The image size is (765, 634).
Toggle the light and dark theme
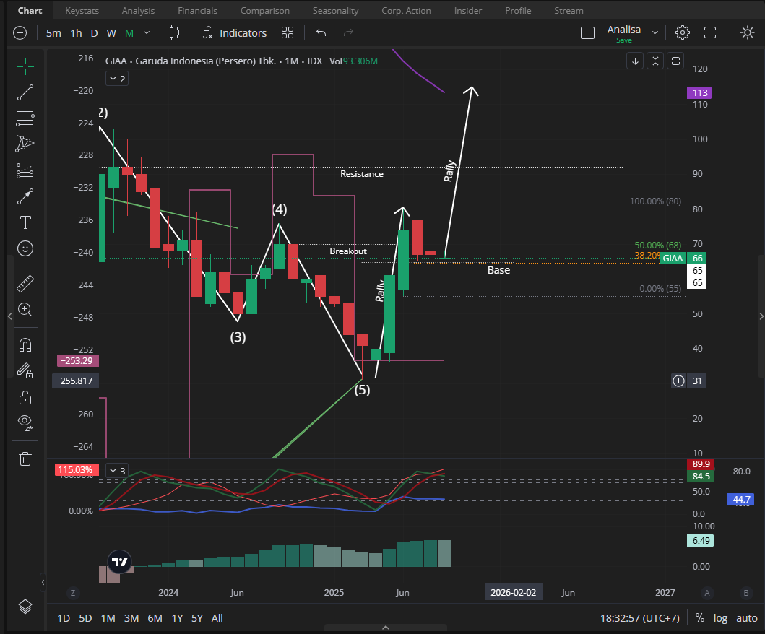[747, 33]
